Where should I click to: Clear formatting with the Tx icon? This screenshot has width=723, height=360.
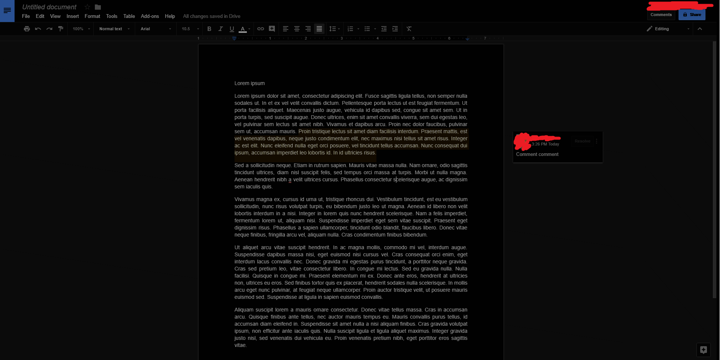pyautogui.click(x=409, y=29)
